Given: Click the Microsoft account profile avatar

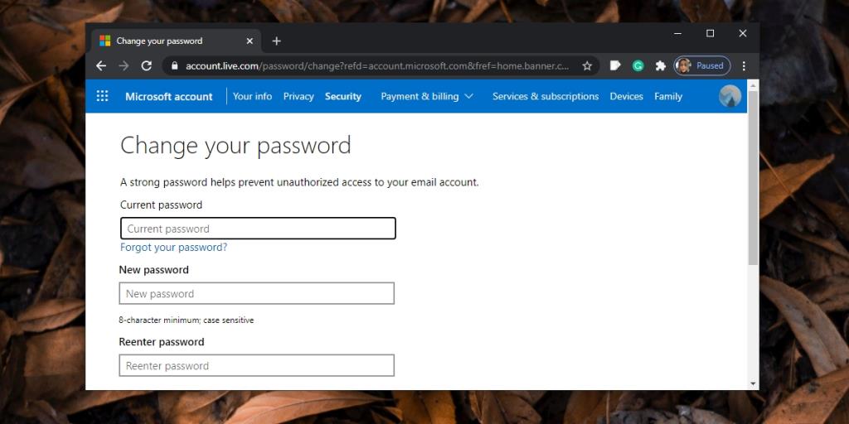Looking at the screenshot, I should point(730,96).
